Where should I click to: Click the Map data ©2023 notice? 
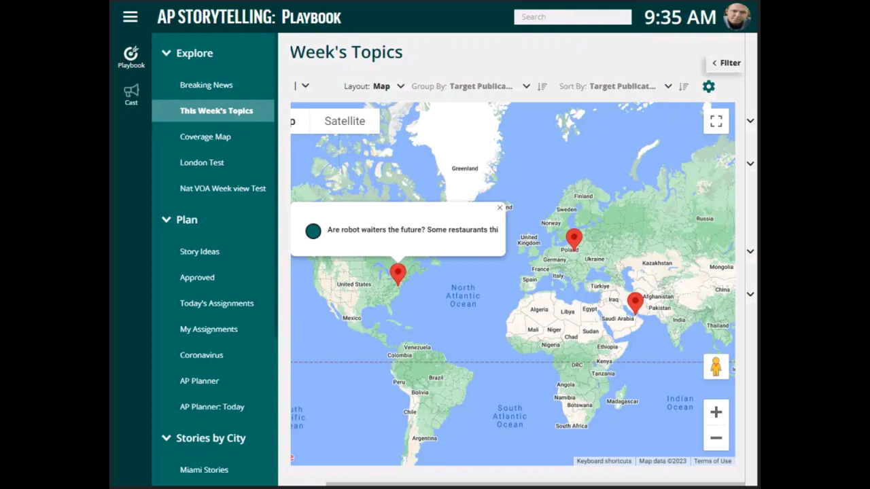663,461
